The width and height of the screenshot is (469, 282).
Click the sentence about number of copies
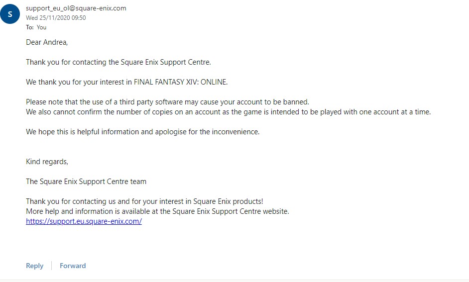tap(229, 112)
